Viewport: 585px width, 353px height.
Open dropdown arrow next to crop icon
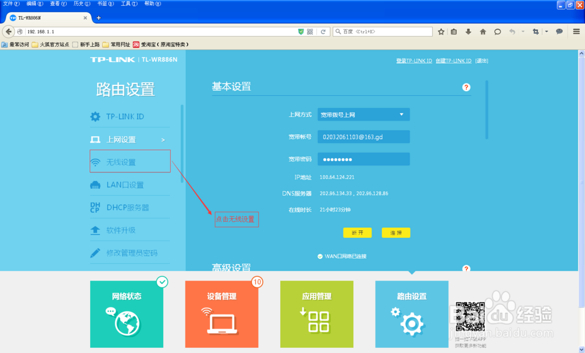546,32
